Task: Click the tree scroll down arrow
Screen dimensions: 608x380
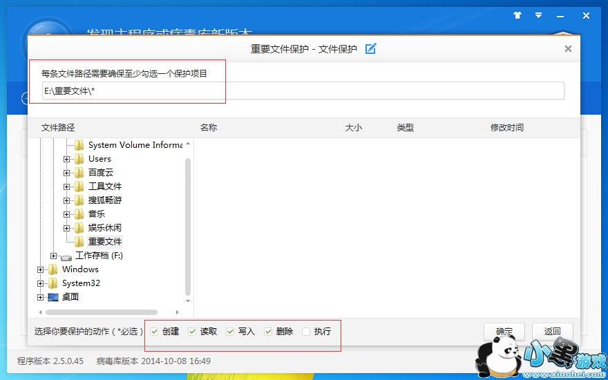Action: tap(188, 301)
